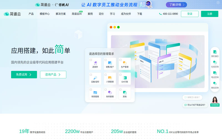Click the 进销存 shopping cart icon

coord(95,63)
